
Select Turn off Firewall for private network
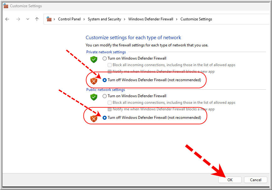(x=104, y=80)
